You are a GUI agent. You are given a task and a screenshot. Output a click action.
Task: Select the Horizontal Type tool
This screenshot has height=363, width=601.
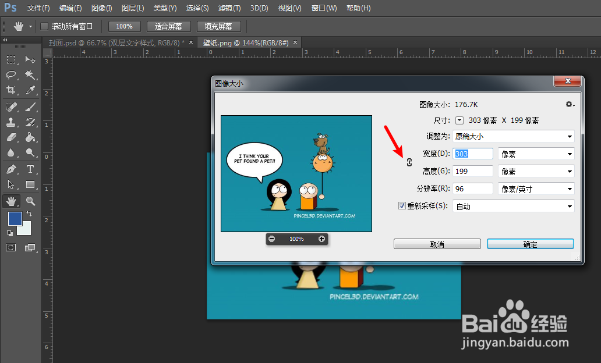coord(30,169)
